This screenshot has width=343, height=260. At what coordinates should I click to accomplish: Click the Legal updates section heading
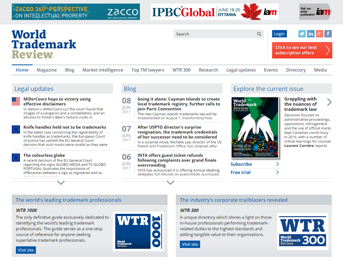coord(34,89)
